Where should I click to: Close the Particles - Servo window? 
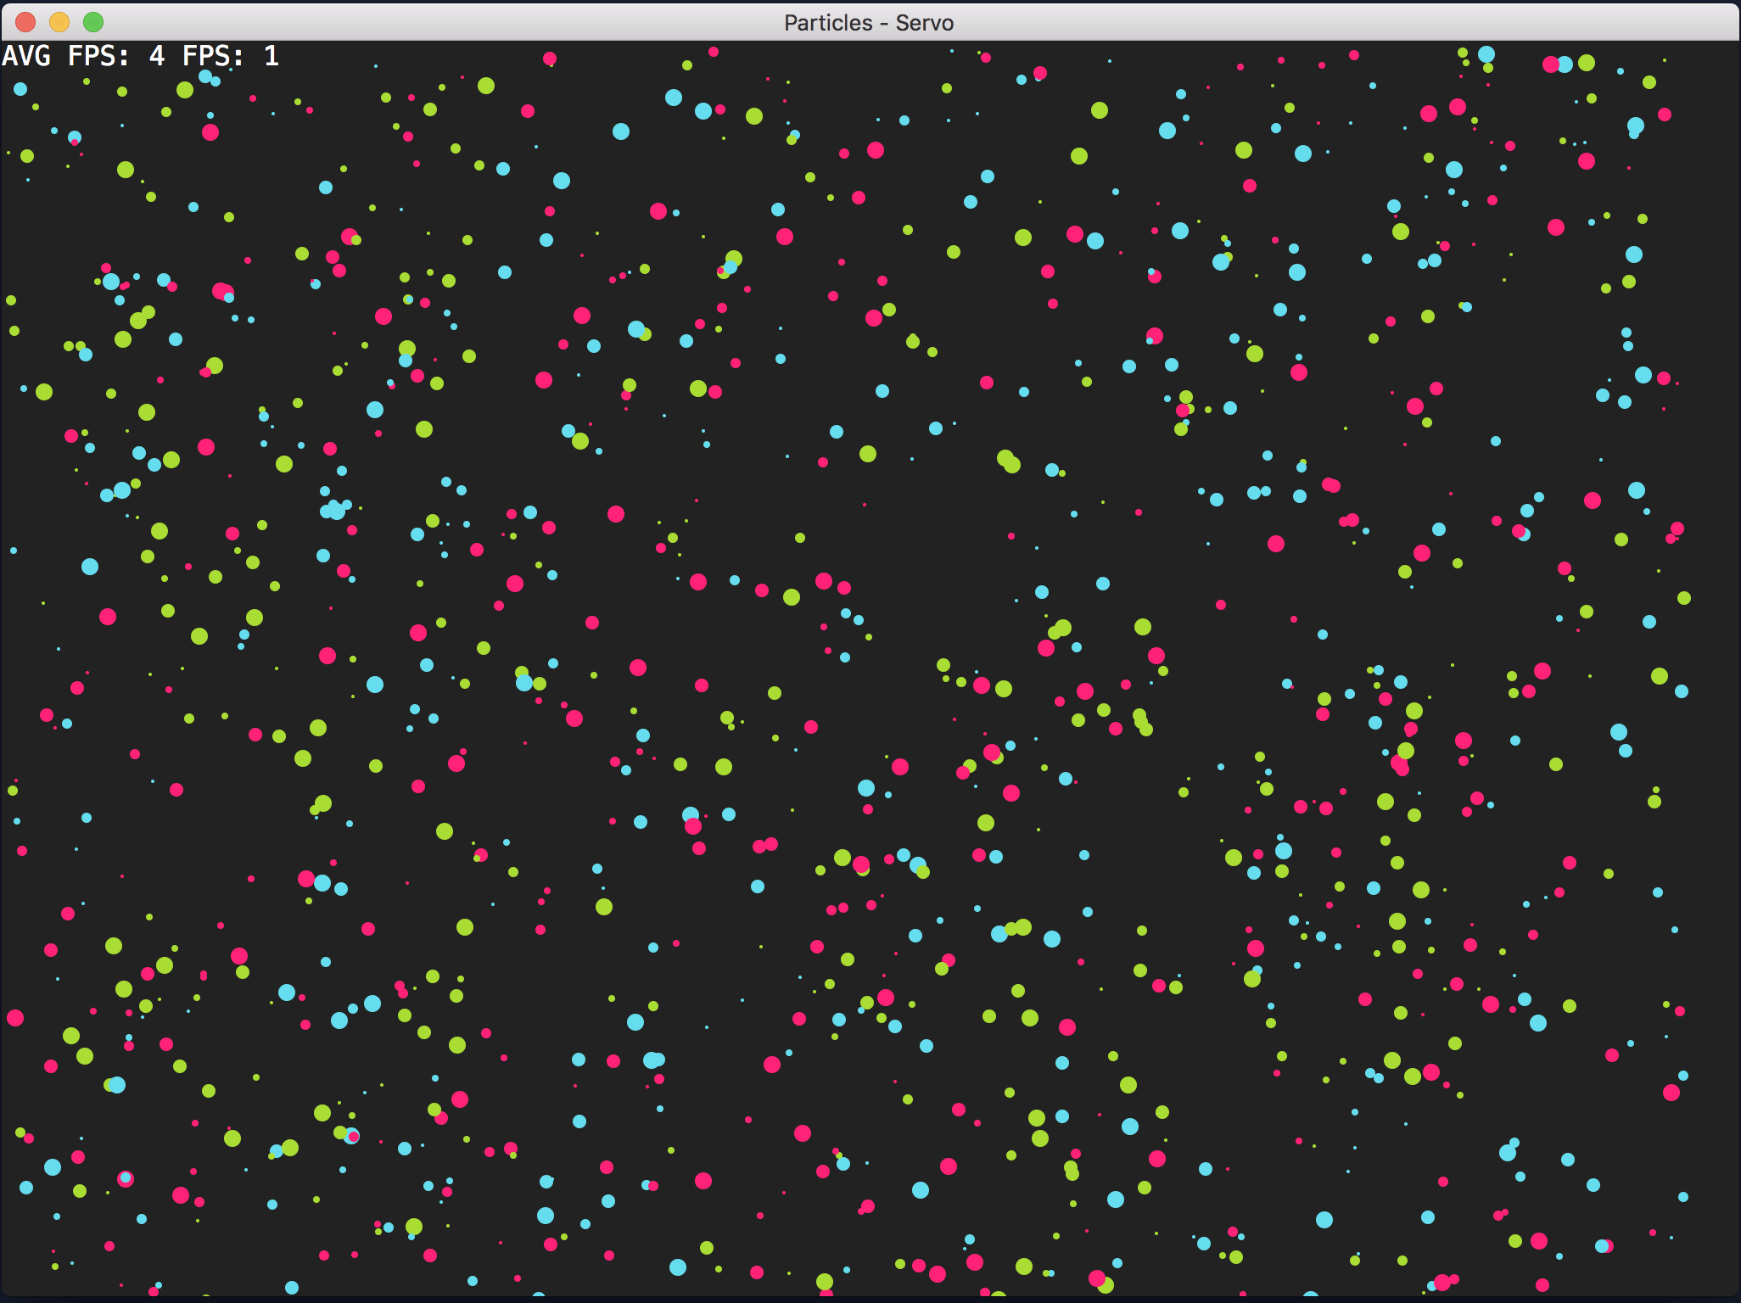coord(25,22)
